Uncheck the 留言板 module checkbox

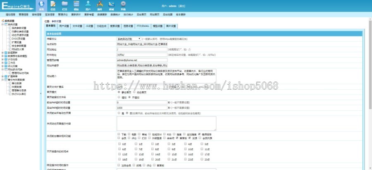pyautogui.click(x=177, y=138)
